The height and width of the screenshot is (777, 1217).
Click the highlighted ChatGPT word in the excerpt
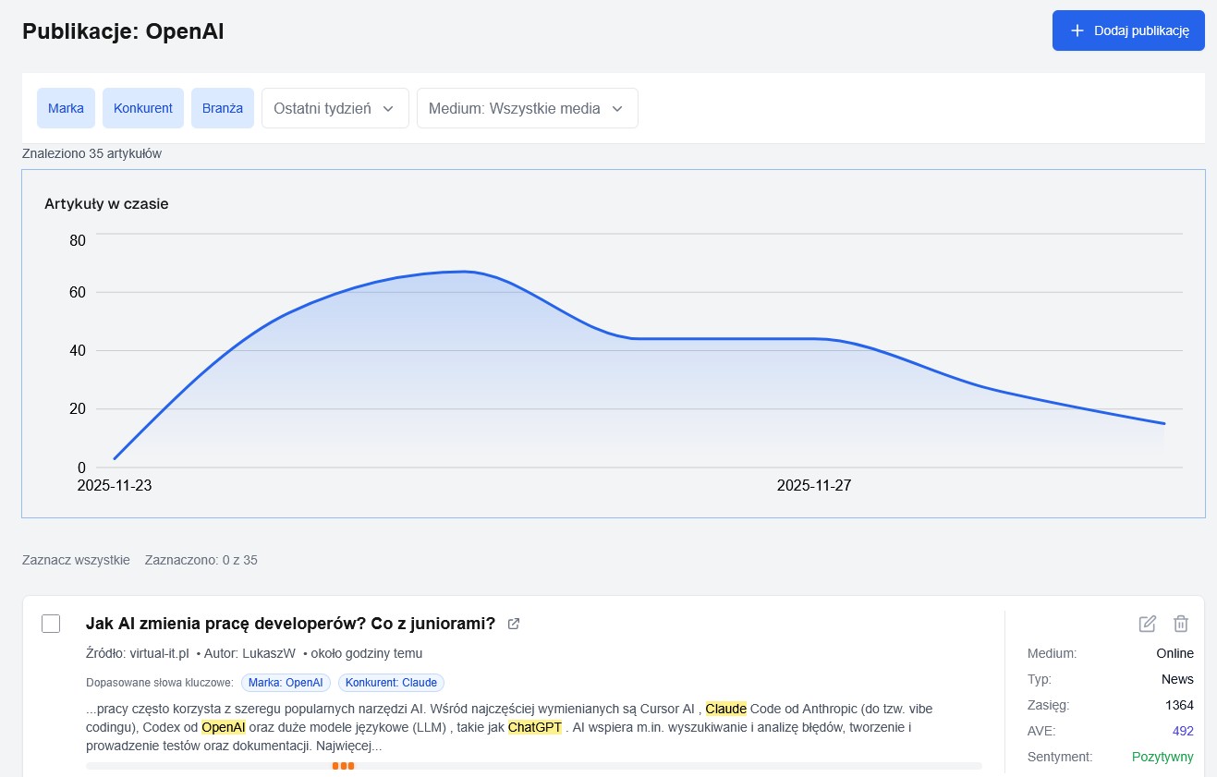[534, 727]
